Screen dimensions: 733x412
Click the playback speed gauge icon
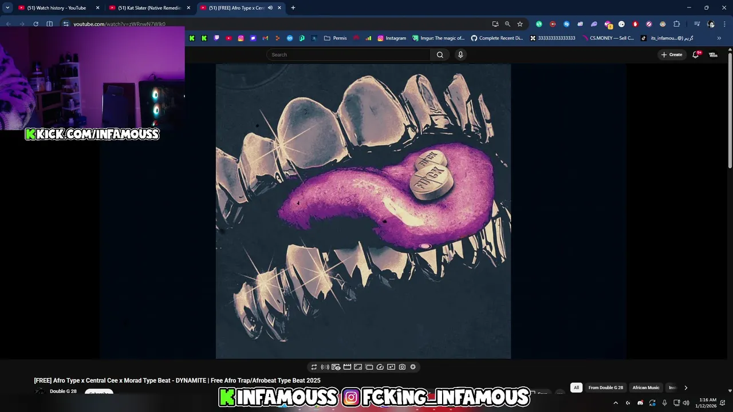[x=380, y=367]
